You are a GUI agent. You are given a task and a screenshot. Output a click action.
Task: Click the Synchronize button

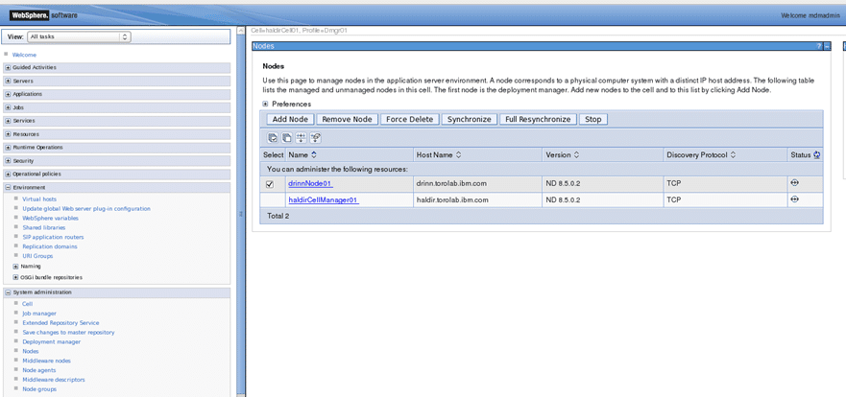tap(470, 119)
